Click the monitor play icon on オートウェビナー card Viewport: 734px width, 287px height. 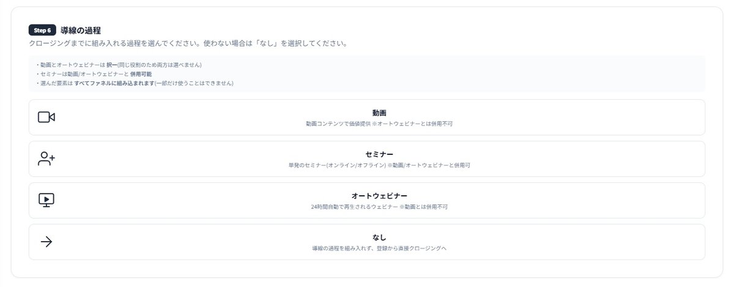[46, 200]
